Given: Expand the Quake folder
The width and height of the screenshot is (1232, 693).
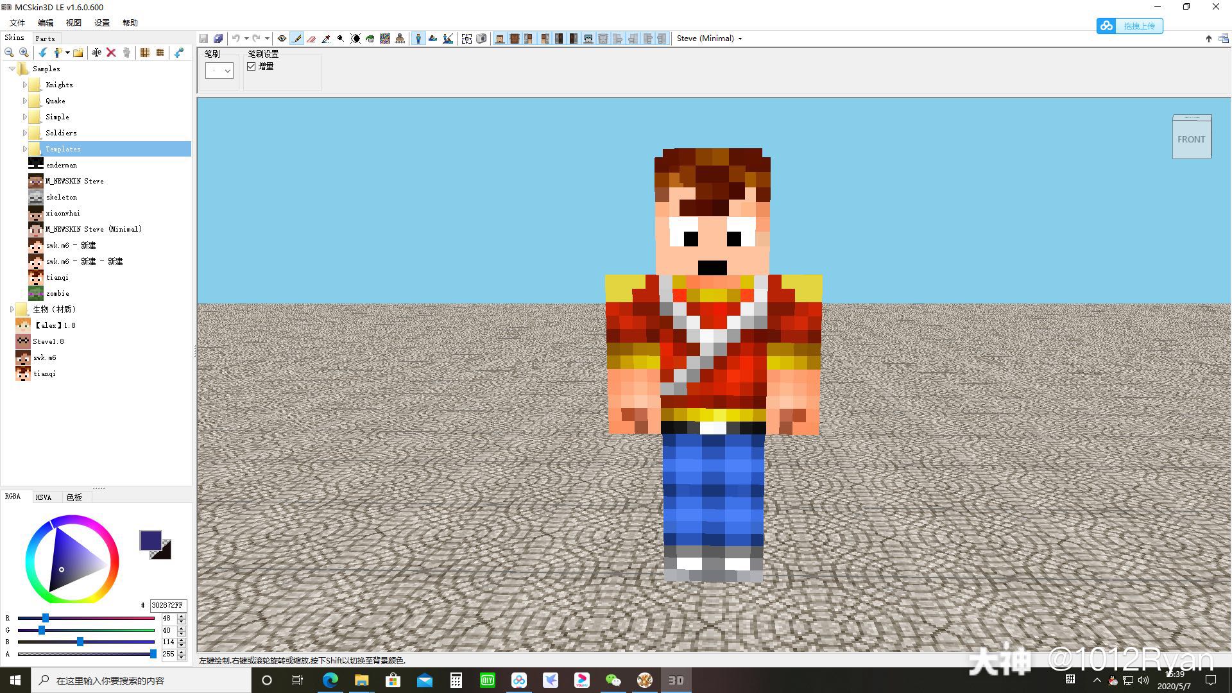Looking at the screenshot, I should coord(24,101).
